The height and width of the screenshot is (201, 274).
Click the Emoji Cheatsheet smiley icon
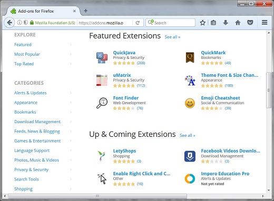pyautogui.click(x=190, y=103)
